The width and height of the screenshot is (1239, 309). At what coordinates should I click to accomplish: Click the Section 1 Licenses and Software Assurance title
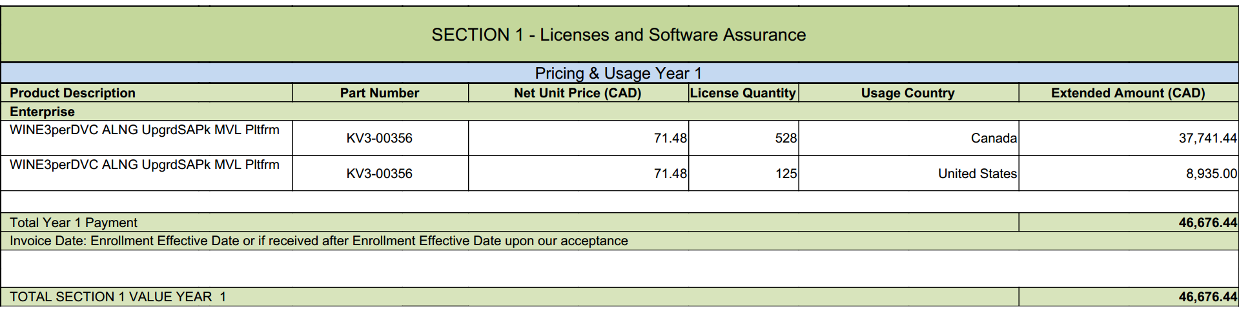(619, 35)
